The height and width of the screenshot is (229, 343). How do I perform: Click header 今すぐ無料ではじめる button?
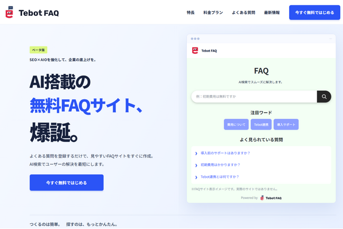click(315, 13)
